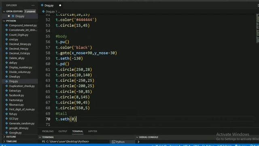Click the Dog.py breadcrumb item
259x146 pixels.
coord(50,11)
